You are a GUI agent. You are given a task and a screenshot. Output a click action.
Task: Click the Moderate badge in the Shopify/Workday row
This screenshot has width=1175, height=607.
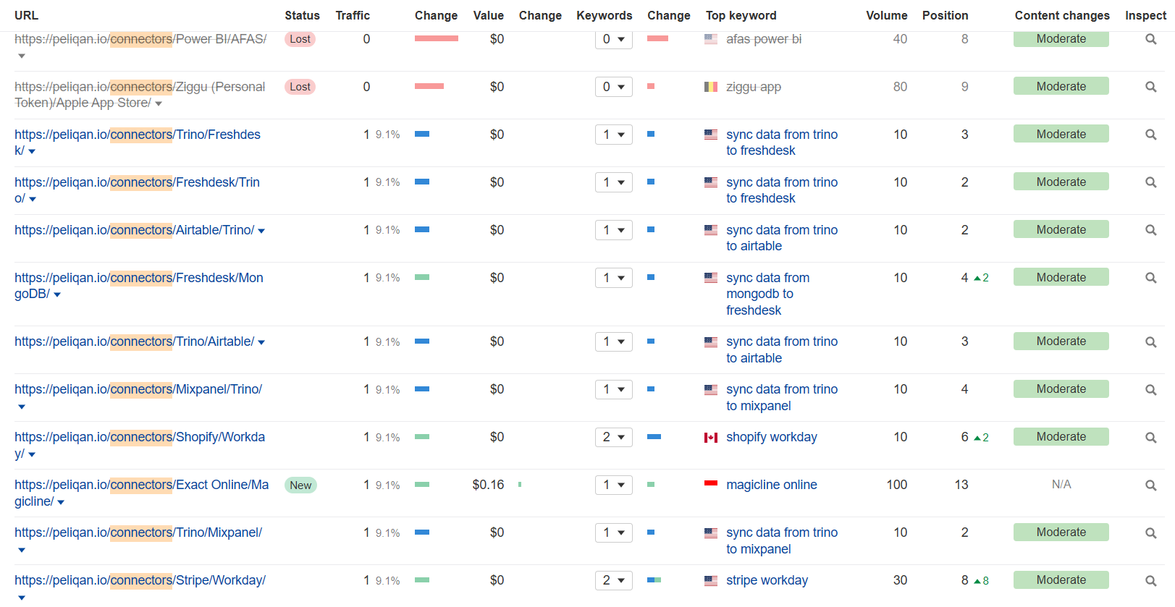(x=1061, y=437)
